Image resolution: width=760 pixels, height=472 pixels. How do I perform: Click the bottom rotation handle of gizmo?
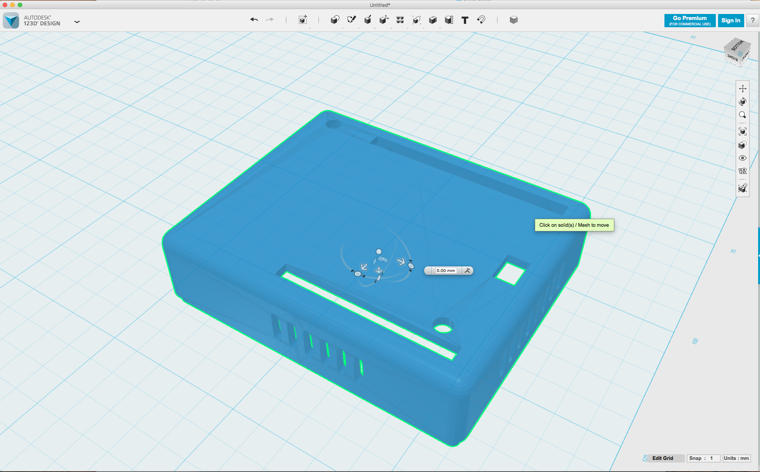378,279
